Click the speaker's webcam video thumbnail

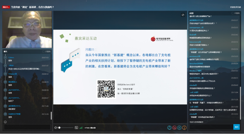click(x=27, y=29)
